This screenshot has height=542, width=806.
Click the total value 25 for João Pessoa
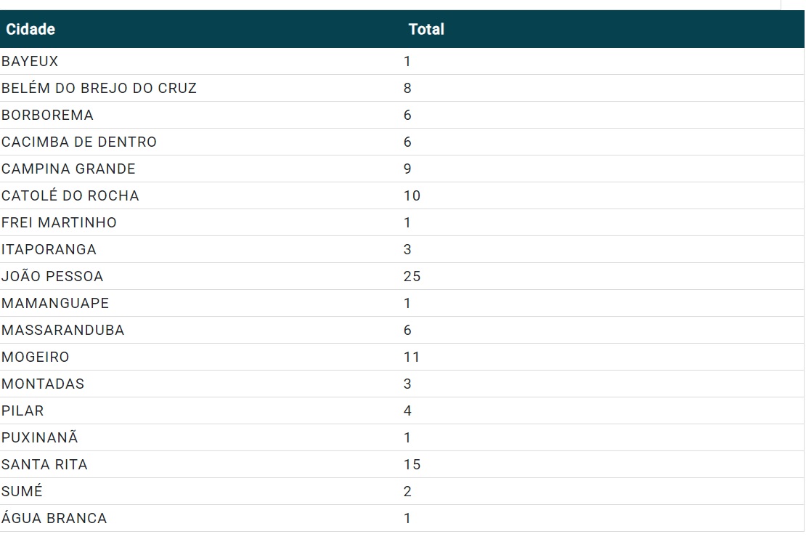pyautogui.click(x=412, y=277)
